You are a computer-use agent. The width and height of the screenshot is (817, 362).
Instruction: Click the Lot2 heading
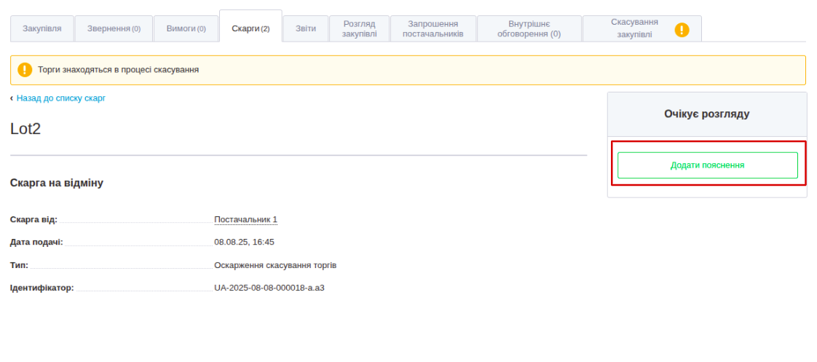click(x=25, y=129)
